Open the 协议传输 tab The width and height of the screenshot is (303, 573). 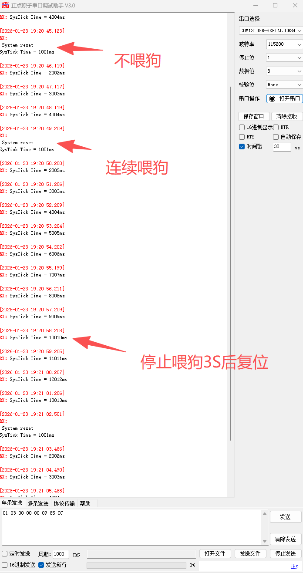[x=64, y=503]
